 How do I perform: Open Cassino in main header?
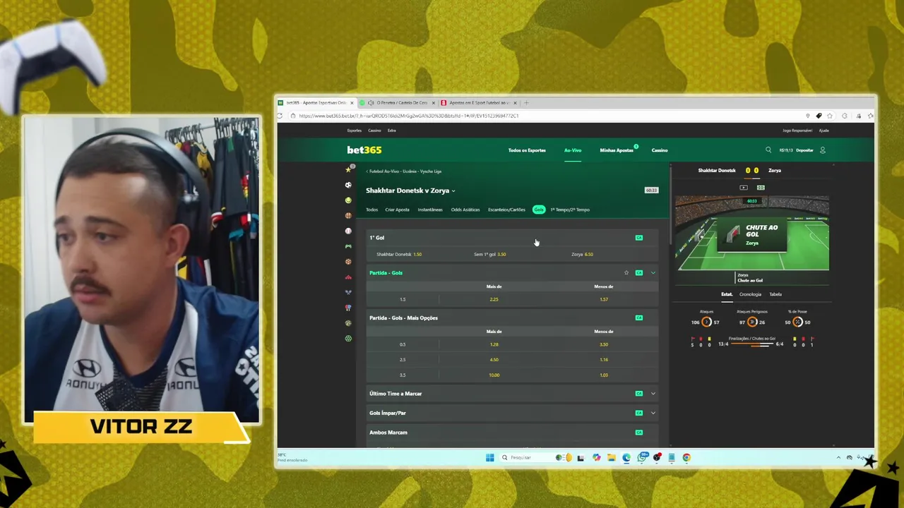tap(660, 150)
